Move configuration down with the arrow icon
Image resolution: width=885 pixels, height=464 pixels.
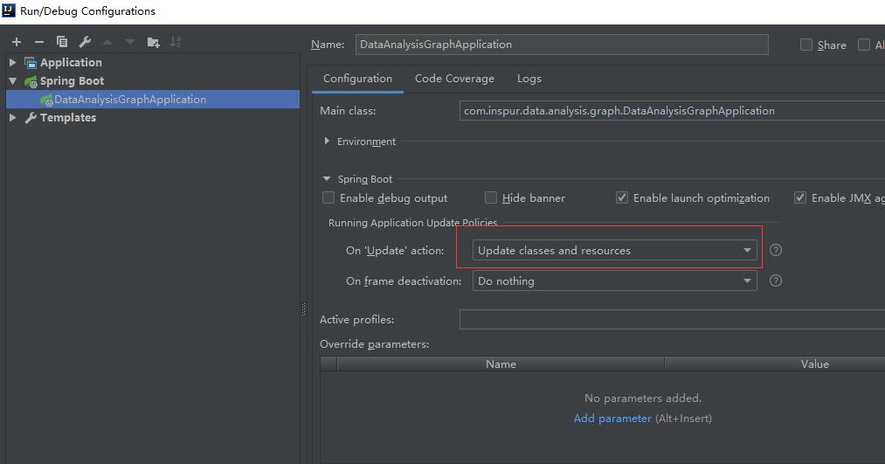(x=130, y=42)
